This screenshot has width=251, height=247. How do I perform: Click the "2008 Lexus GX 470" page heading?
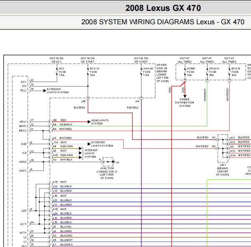[x=163, y=8]
